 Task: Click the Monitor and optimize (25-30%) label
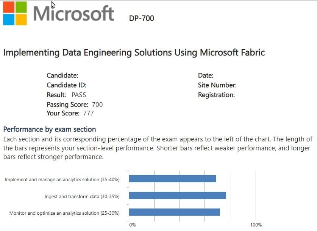(x=64, y=213)
